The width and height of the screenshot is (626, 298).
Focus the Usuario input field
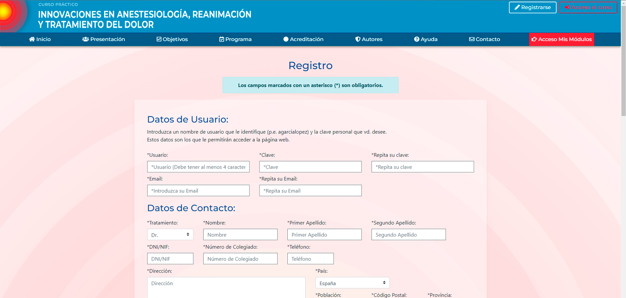click(198, 167)
